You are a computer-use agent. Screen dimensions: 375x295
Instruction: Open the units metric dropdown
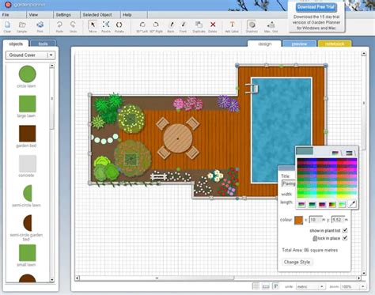click(310, 286)
